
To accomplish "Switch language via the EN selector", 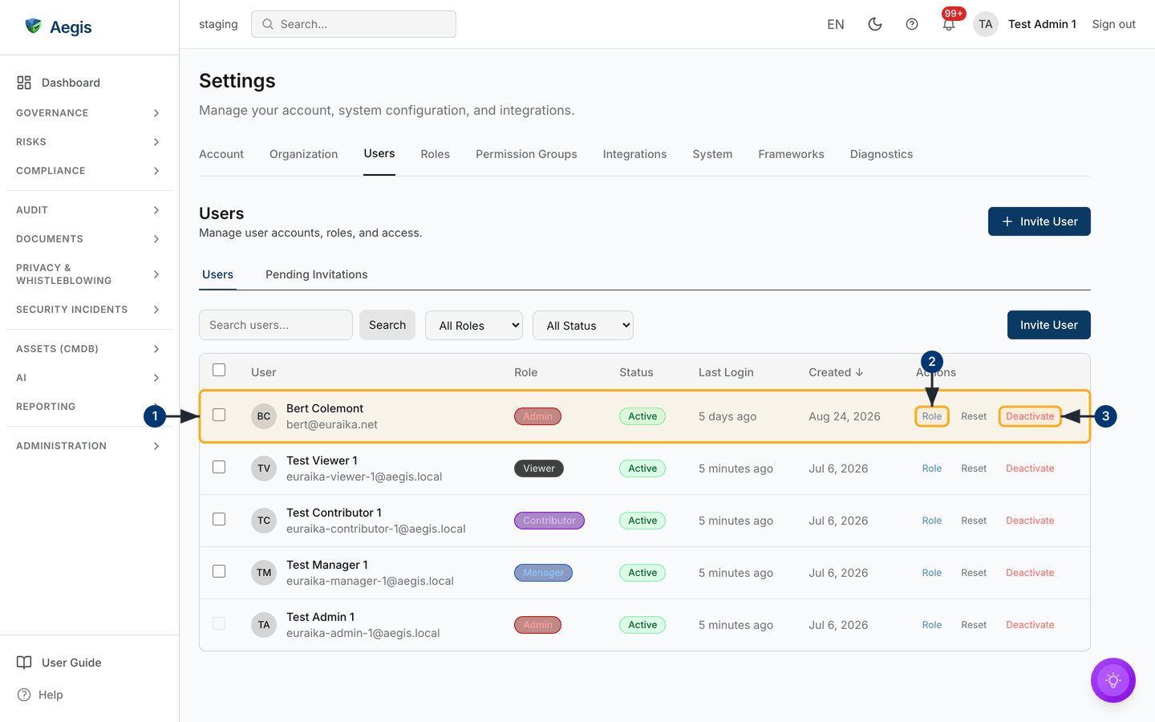I will coord(836,24).
